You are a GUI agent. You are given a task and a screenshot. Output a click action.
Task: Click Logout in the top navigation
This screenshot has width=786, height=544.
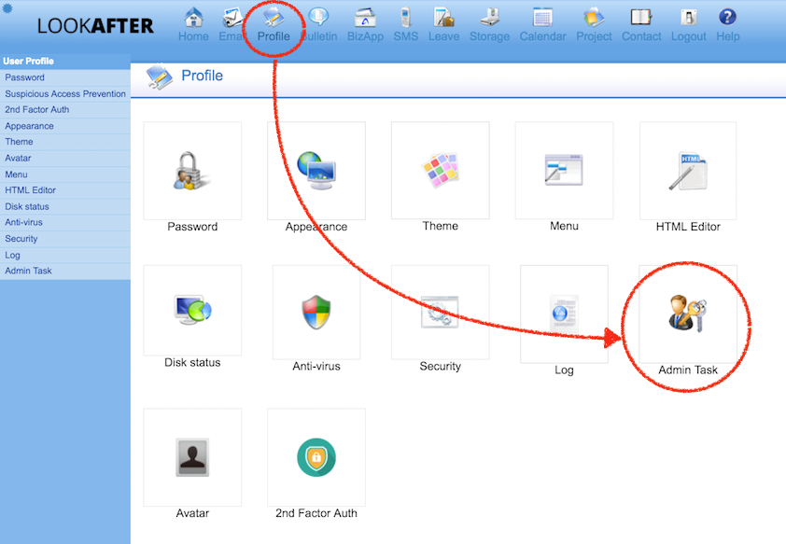point(688,24)
